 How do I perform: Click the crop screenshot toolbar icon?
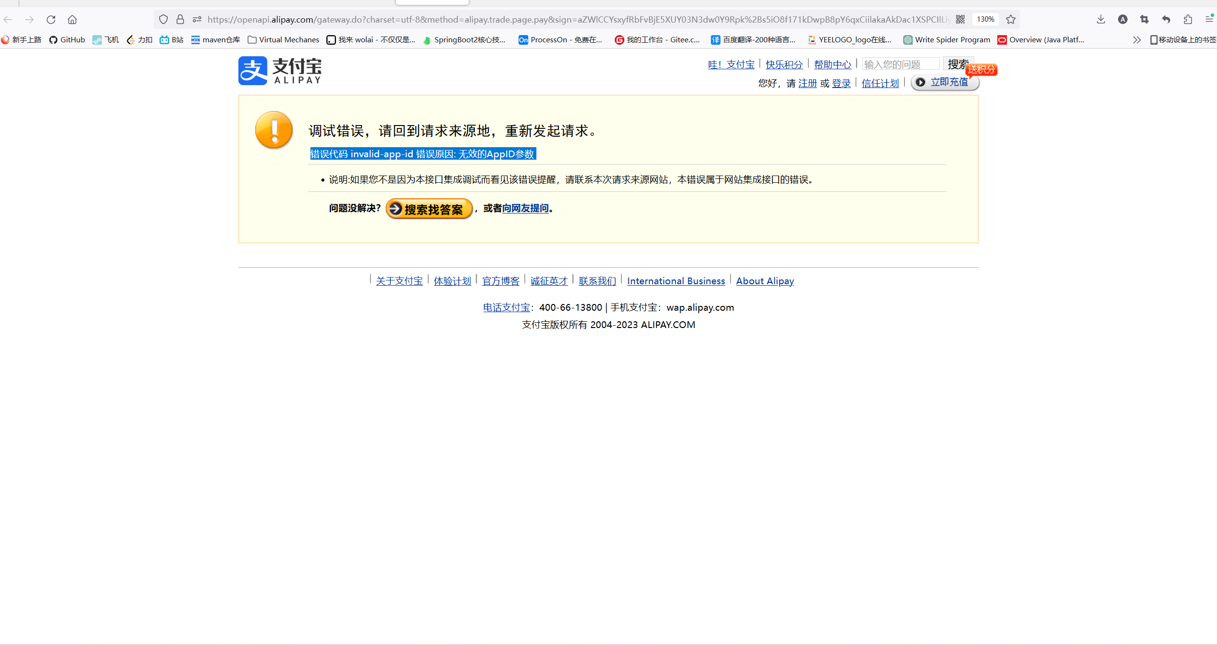(1144, 19)
